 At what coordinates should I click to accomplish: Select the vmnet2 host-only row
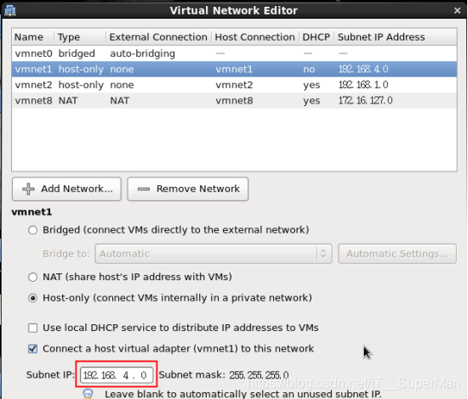tap(234, 85)
